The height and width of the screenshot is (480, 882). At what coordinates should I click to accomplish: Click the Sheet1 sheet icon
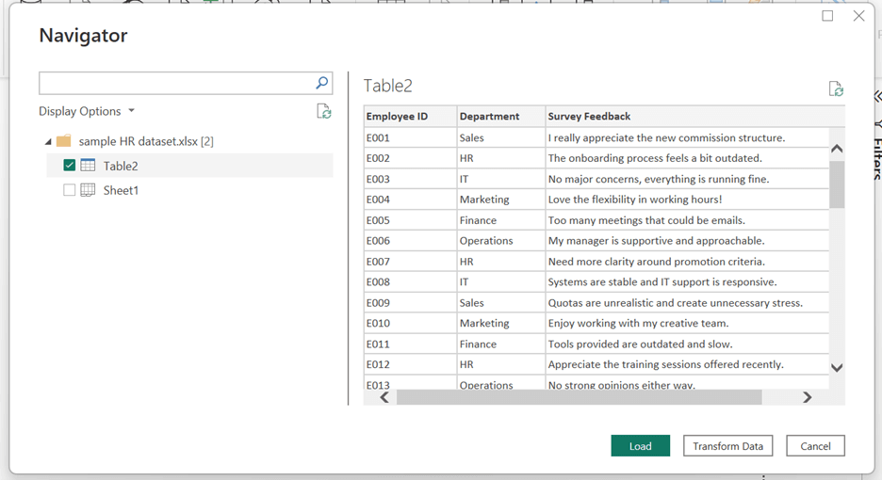(x=88, y=190)
